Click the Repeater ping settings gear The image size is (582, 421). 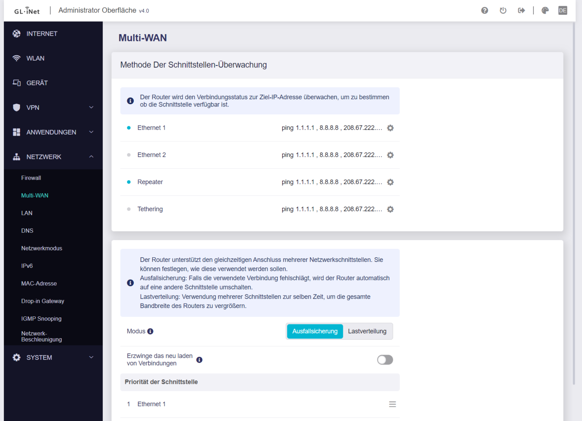point(390,182)
